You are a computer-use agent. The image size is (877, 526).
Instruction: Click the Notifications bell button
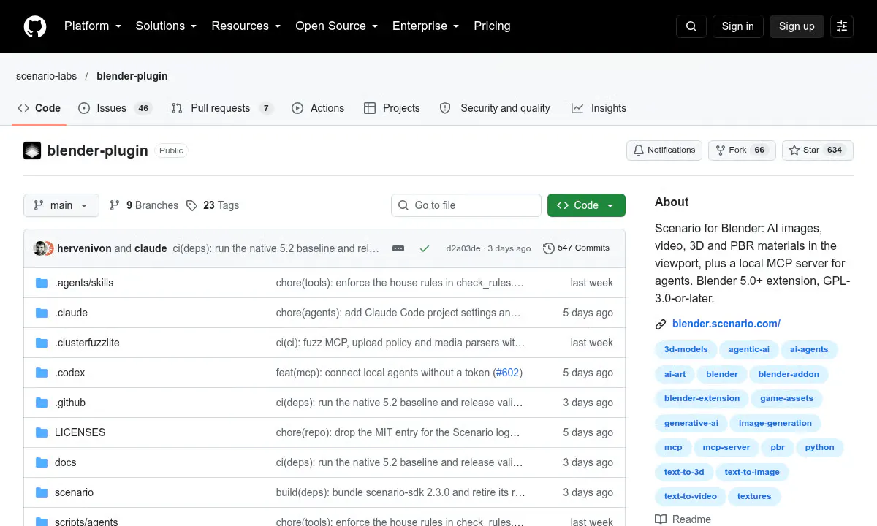tap(664, 150)
